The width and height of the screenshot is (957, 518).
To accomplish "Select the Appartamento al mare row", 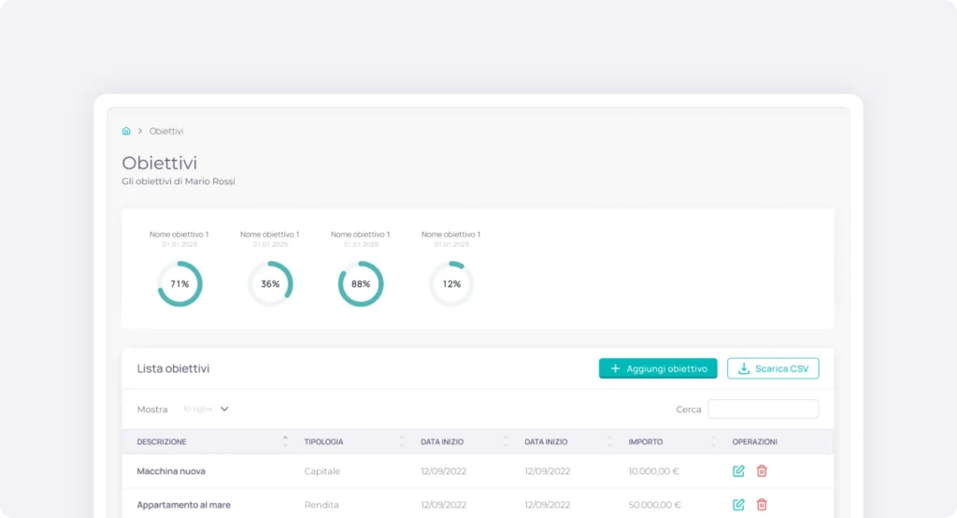I will tap(183, 505).
